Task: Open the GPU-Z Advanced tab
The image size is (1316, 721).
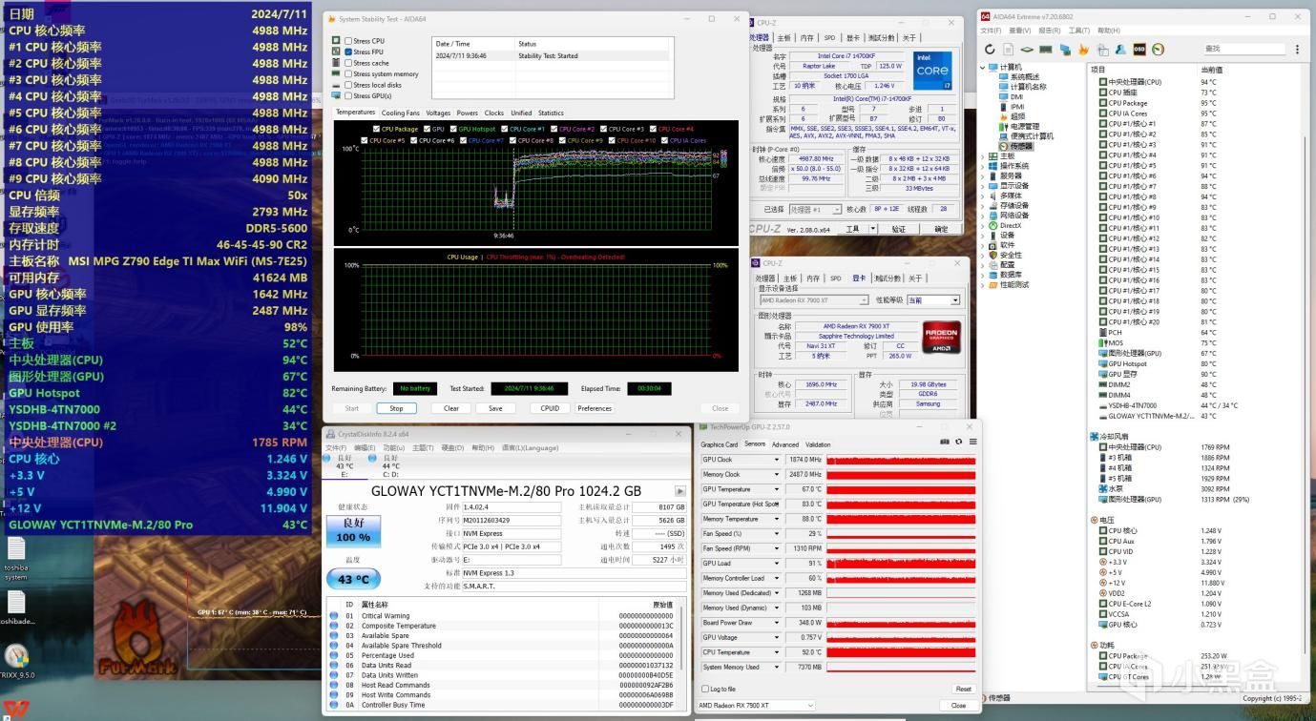Action: [x=784, y=444]
